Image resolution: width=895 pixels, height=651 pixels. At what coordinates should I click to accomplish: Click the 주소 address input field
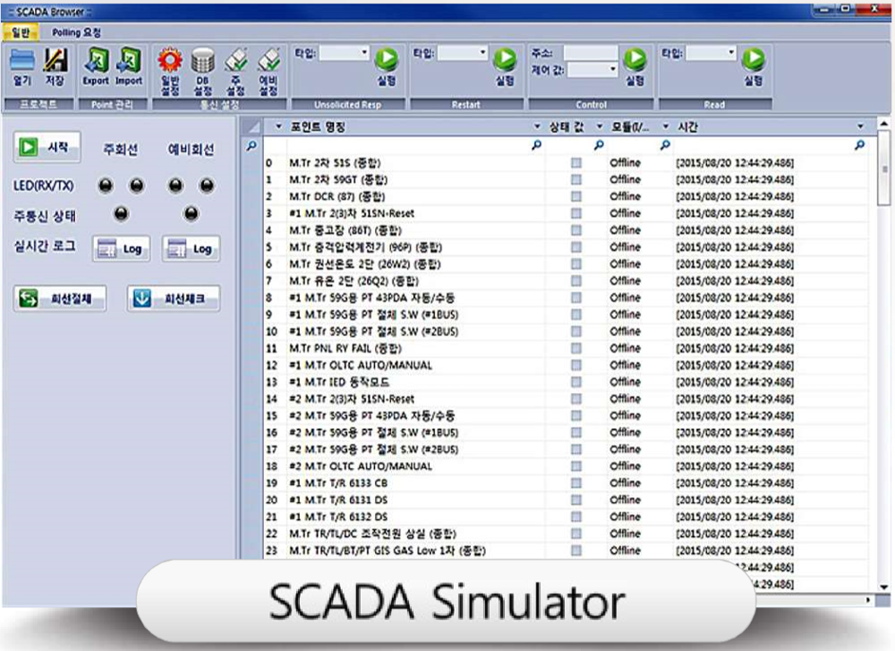tap(590, 53)
